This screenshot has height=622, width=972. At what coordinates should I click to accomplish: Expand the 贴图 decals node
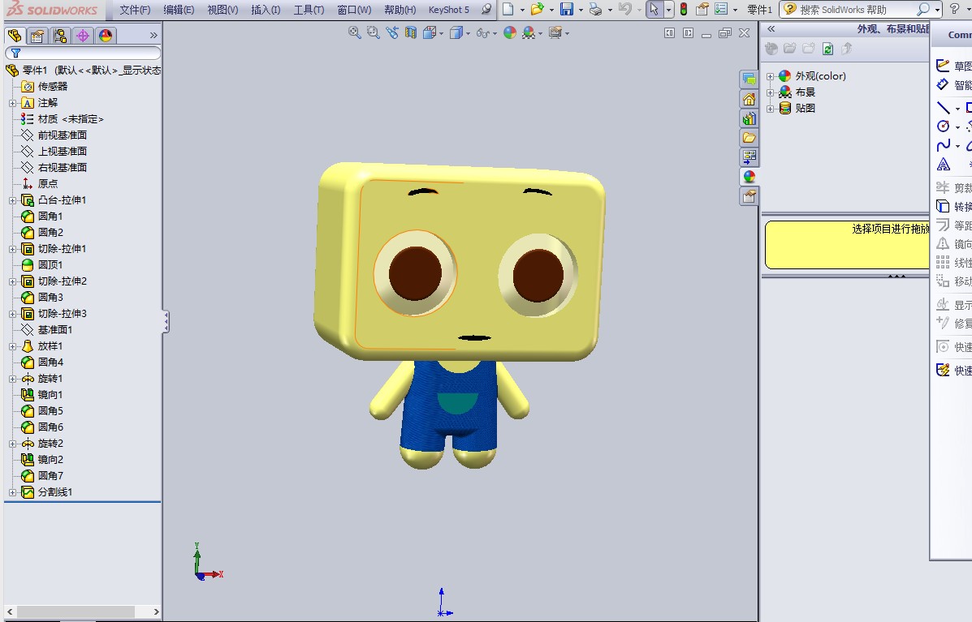[770, 109]
